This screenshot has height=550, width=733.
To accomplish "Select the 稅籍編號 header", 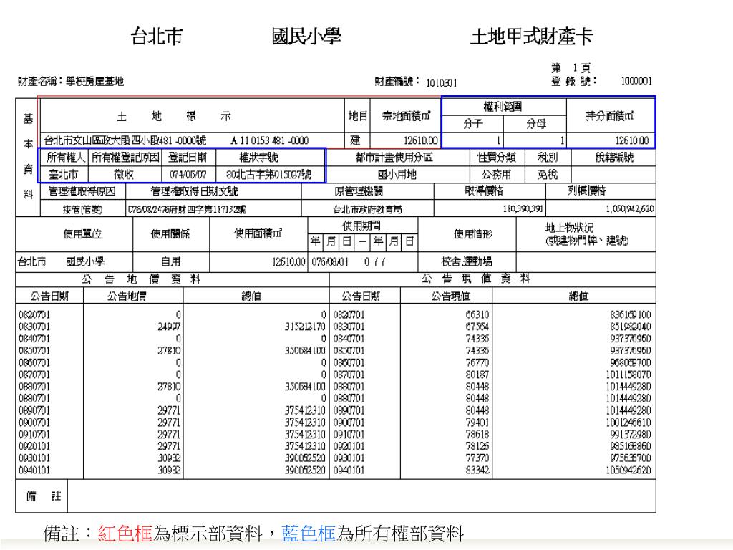I will click(x=614, y=157).
